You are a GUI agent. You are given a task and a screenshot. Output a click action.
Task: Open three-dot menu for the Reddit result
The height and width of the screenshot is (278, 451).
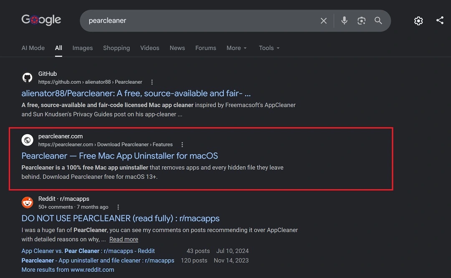click(118, 207)
